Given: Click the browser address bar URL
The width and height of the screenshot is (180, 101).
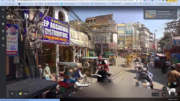Looking at the screenshot, I should [77, 1].
